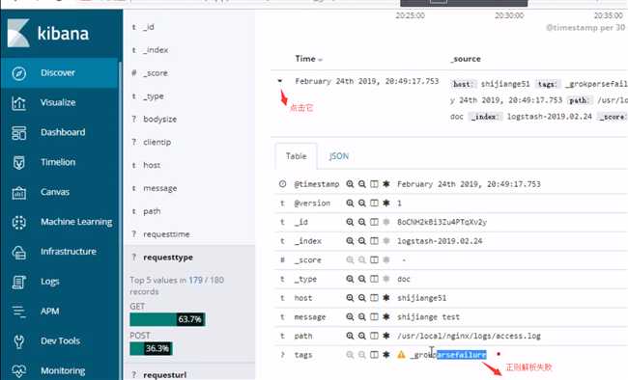Expand requesttime field in list
The image size is (628, 380).
click(166, 234)
